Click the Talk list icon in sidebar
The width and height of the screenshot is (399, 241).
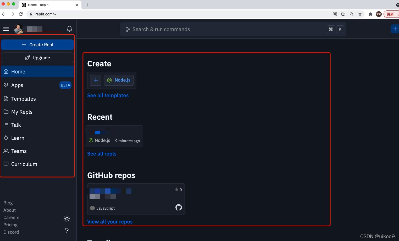click(x=6, y=125)
